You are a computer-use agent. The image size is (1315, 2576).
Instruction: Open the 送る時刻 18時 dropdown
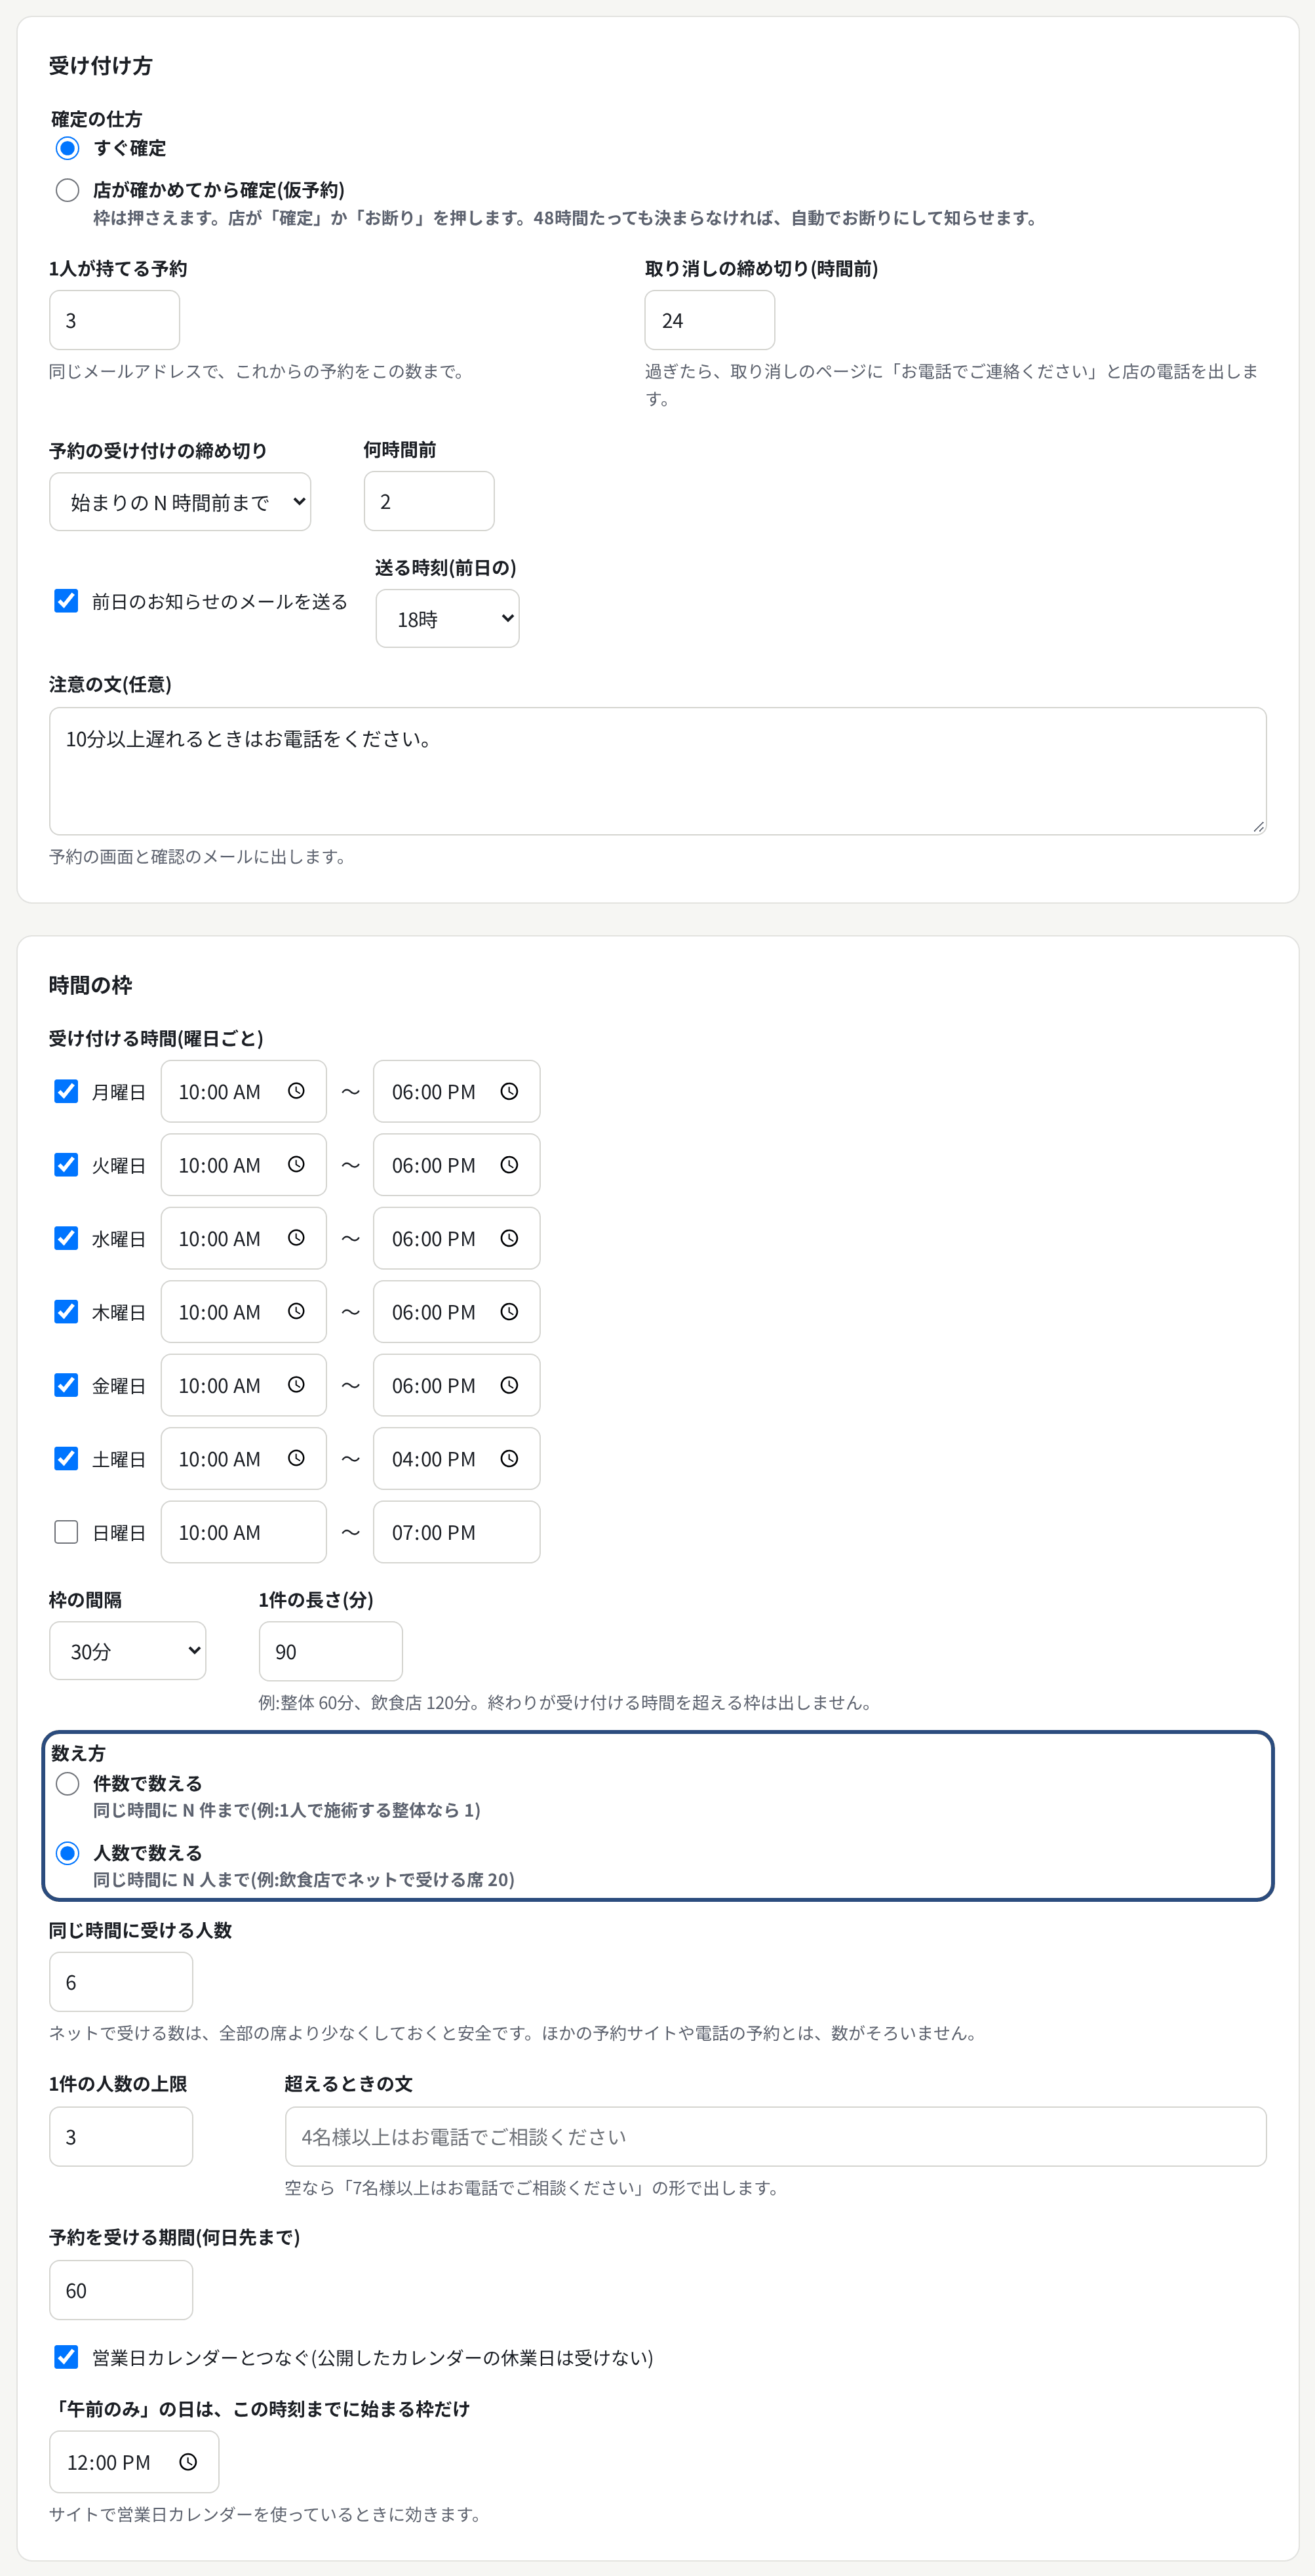pyautogui.click(x=448, y=618)
